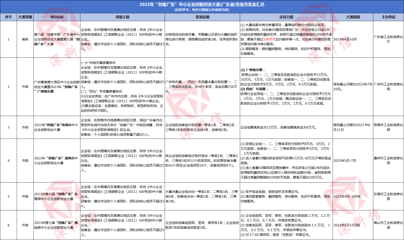Click the subtitle "仅供参考,每年以最新公布政策为准"
The height and width of the screenshot is (240, 404).
(202, 10)
